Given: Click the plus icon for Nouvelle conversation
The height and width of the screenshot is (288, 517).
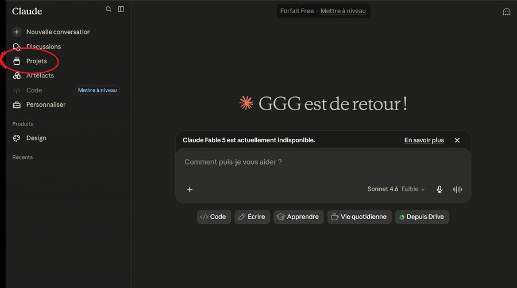Looking at the screenshot, I should [x=17, y=32].
